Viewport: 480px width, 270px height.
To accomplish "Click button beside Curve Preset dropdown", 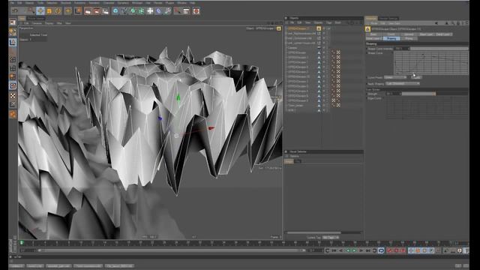I will click(x=415, y=77).
